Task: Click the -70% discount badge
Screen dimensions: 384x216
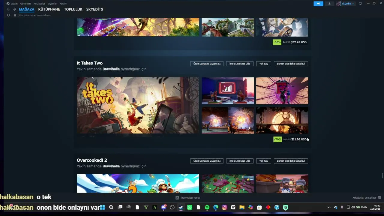Action: (x=277, y=139)
